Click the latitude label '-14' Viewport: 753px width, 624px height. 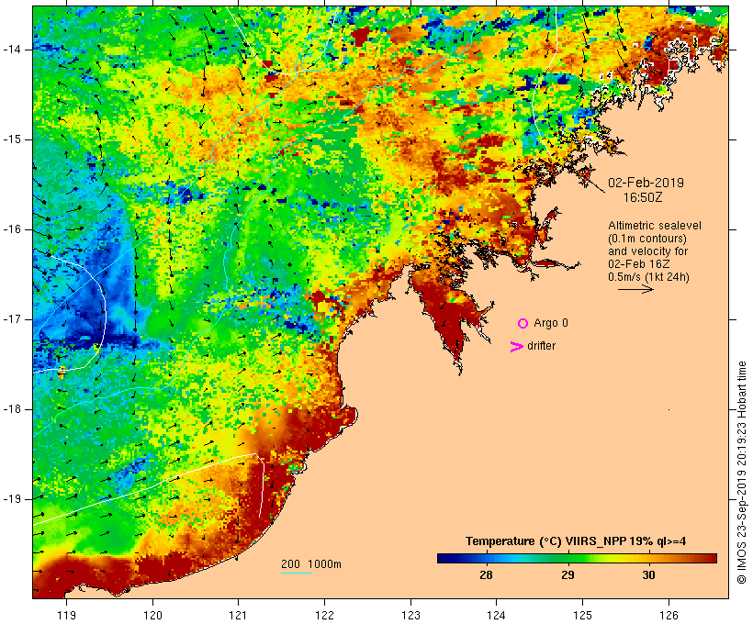[x=12, y=50]
